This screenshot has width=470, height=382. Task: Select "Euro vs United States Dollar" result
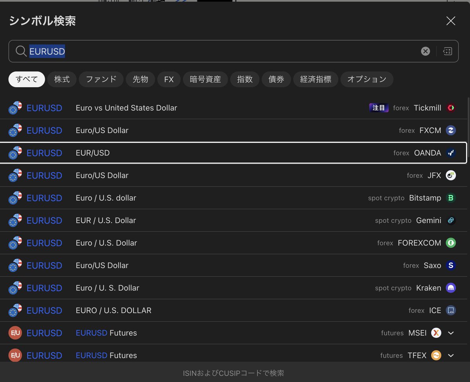pos(126,108)
